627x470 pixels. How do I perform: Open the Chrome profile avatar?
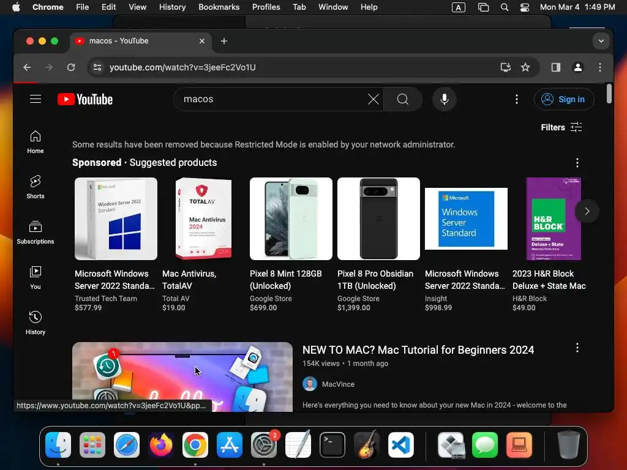[578, 67]
